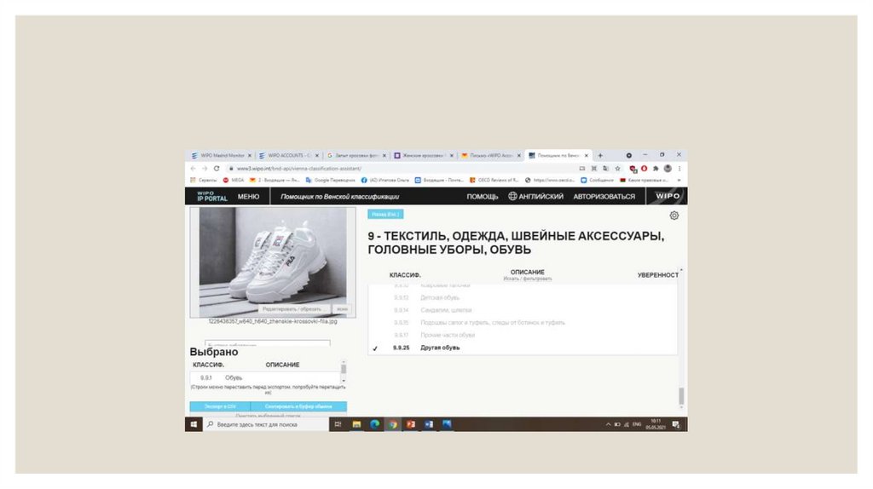Open ПОМОЩЬ in the header

(x=483, y=197)
